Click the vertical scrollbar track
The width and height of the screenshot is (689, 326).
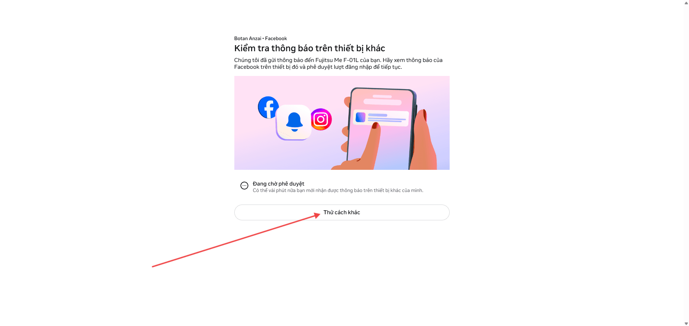coord(686,163)
